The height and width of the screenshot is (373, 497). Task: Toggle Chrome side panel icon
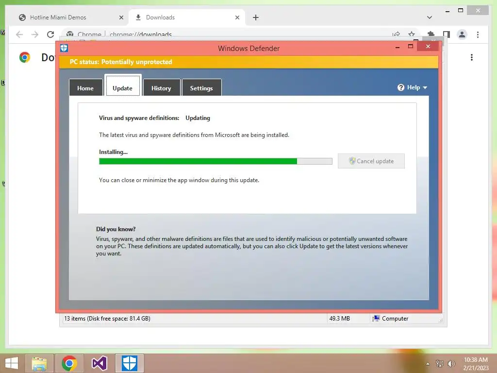coord(447,34)
